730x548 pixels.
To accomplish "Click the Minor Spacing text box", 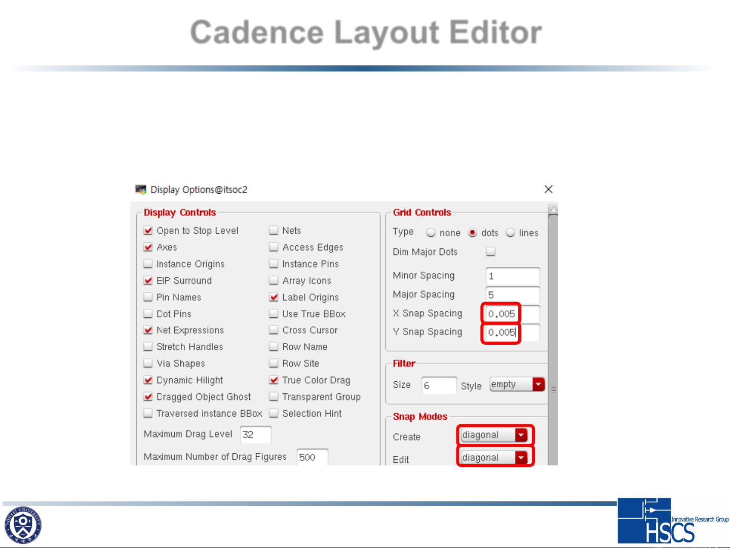I will (x=512, y=276).
